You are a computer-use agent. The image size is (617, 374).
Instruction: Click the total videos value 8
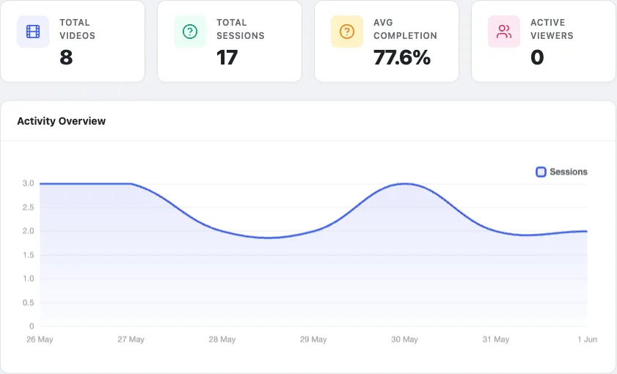coord(66,57)
